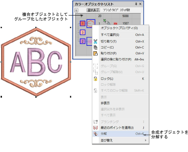Select the color 3 pink swatch
188x152 pixels.
coord(83,33)
